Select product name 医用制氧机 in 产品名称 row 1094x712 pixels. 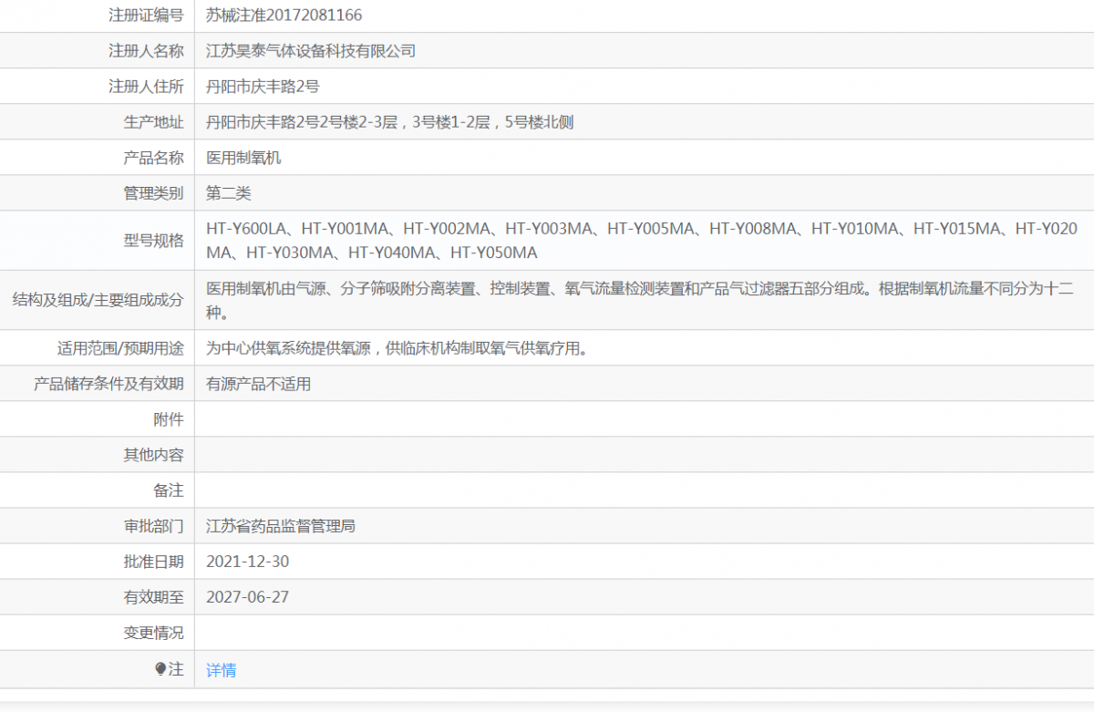(243, 158)
